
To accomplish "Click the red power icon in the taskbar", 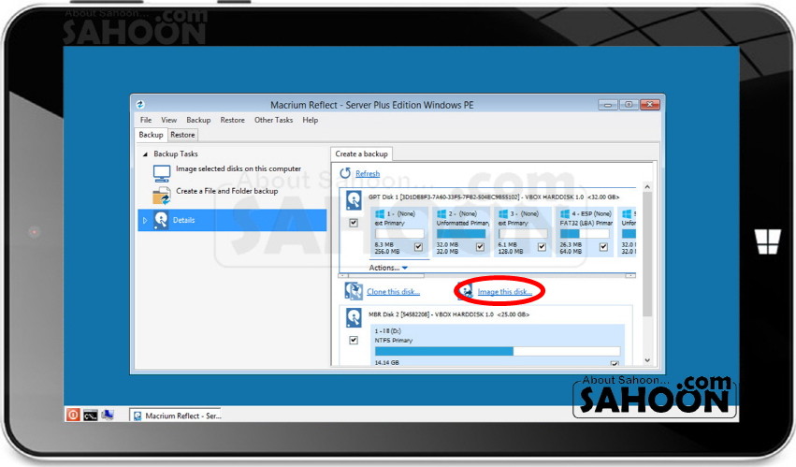I will coord(73,416).
